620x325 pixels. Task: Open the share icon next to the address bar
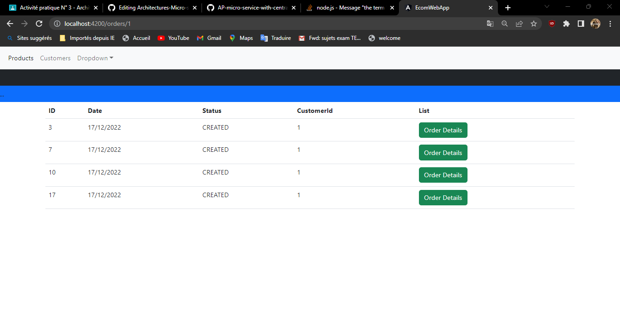tap(519, 24)
